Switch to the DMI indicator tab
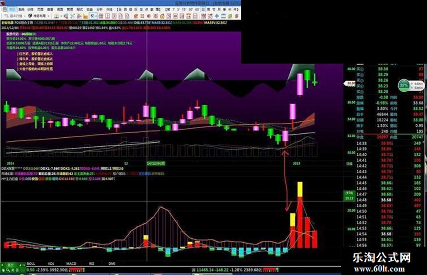427x275 pixels. point(112,264)
